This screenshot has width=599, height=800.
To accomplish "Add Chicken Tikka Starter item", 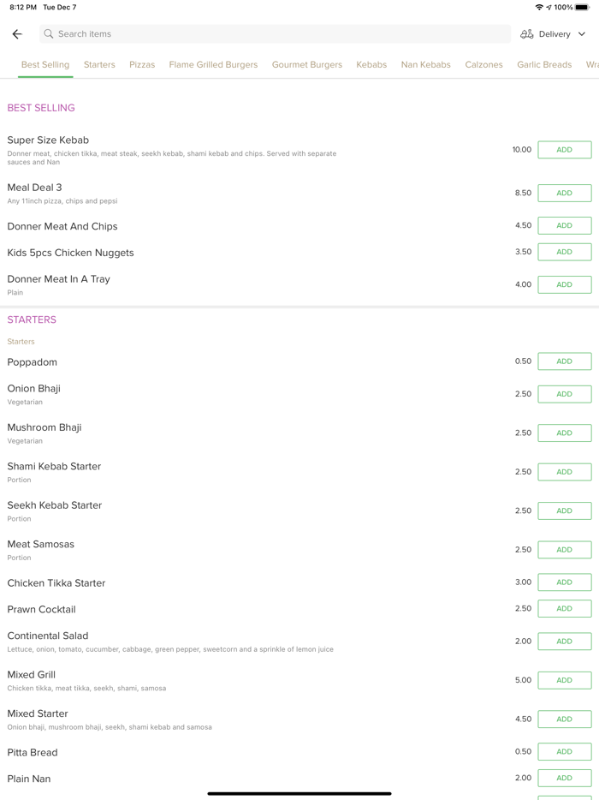I will pos(564,582).
